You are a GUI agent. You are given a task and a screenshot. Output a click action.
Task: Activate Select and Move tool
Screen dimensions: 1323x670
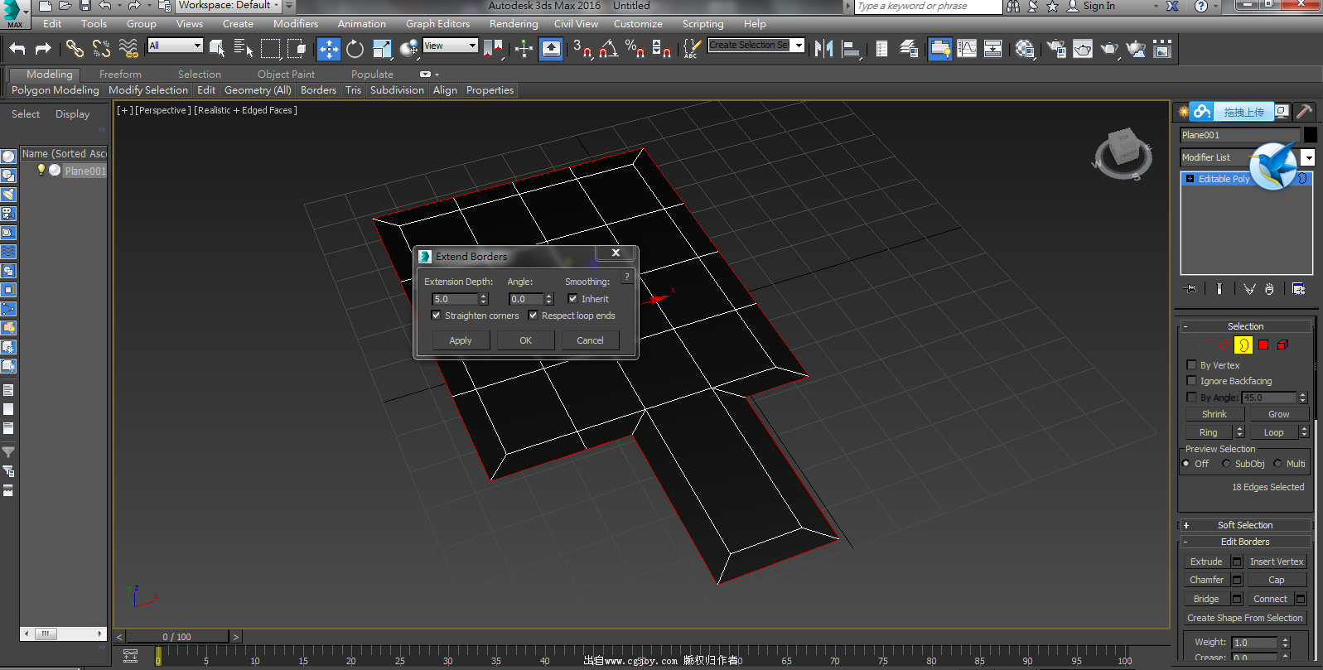(329, 49)
